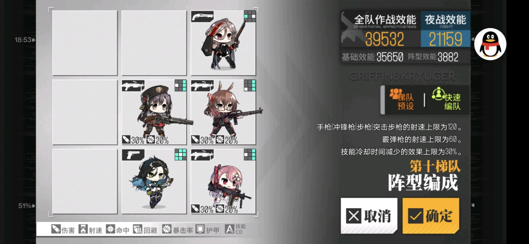Image resolution: width=529 pixels, height=244 pixels.
Task: Click the shotgun type icon on the top card
Action: (203, 16)
